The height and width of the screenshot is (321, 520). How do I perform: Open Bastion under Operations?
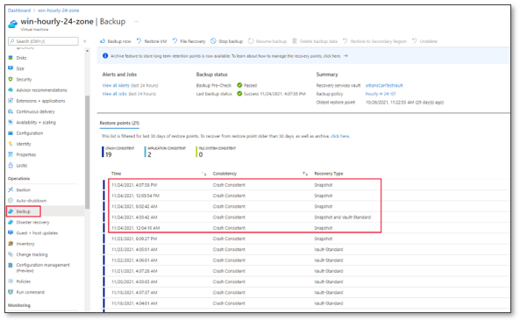23,189
